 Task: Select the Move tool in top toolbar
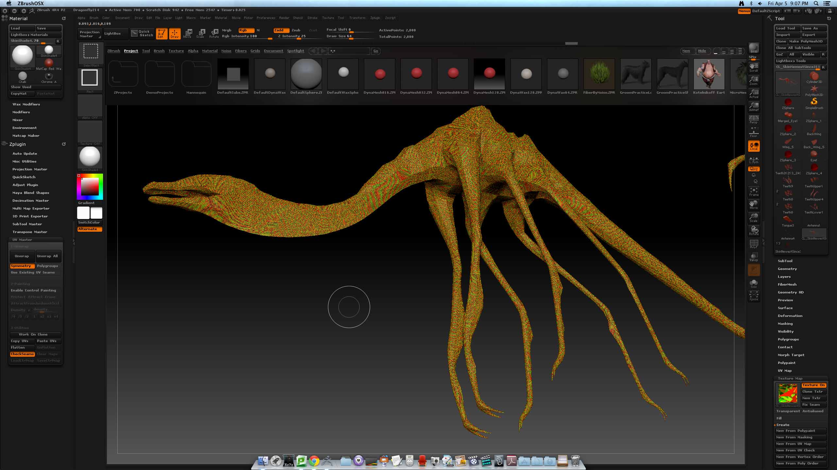187,33
